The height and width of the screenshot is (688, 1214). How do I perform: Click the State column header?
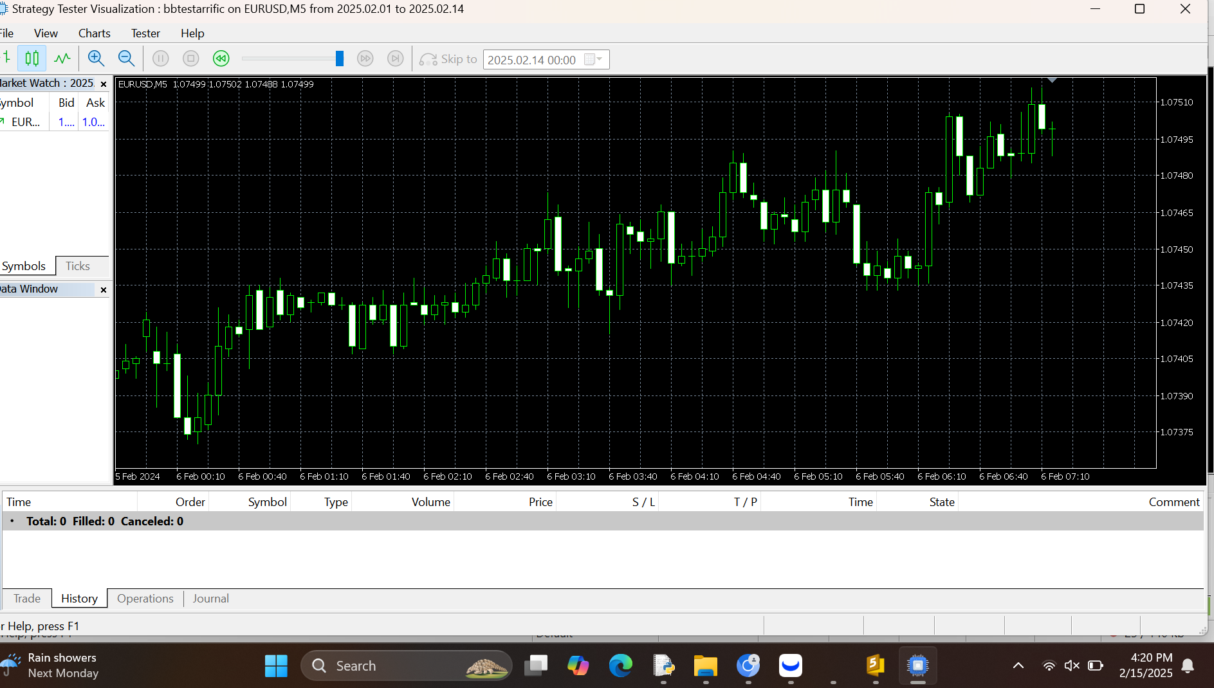pos(917,502)
